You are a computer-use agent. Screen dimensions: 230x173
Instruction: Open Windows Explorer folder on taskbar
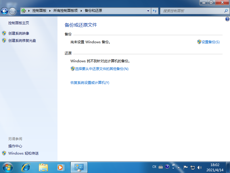(x=43, y=168)
